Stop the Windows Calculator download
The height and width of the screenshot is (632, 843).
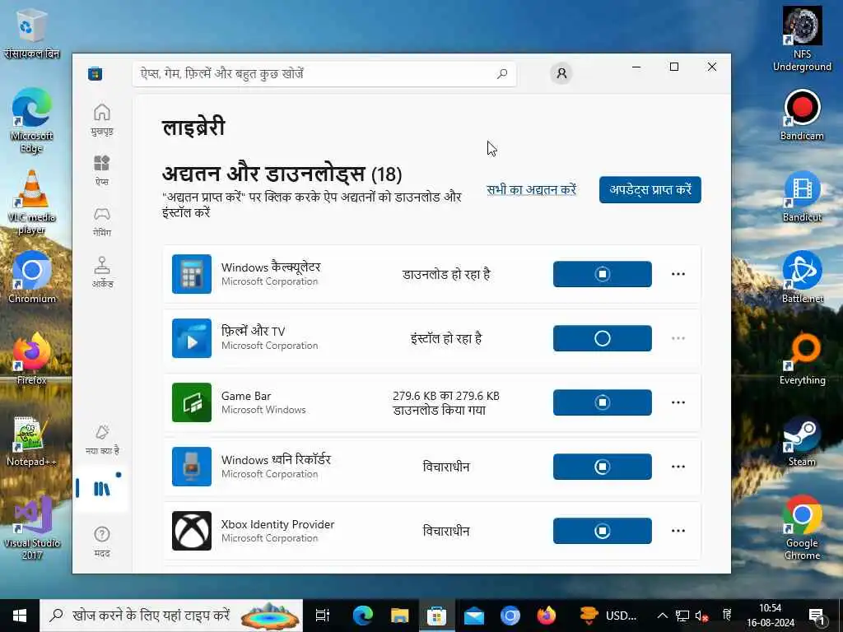pos(602,274)
